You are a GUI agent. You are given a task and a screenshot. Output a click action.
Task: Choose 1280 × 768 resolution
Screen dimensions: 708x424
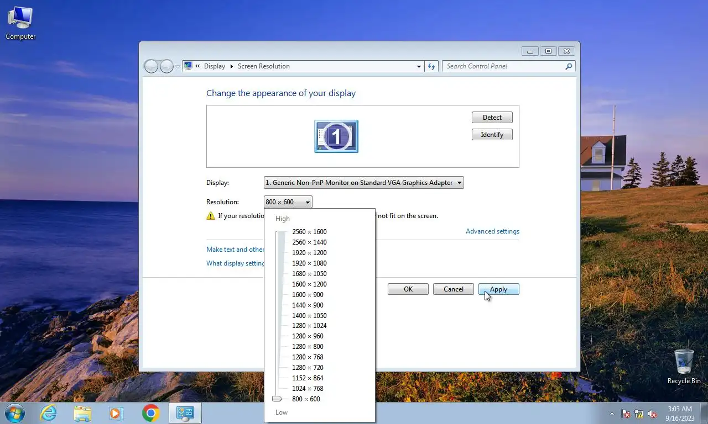tap(308, 357)
